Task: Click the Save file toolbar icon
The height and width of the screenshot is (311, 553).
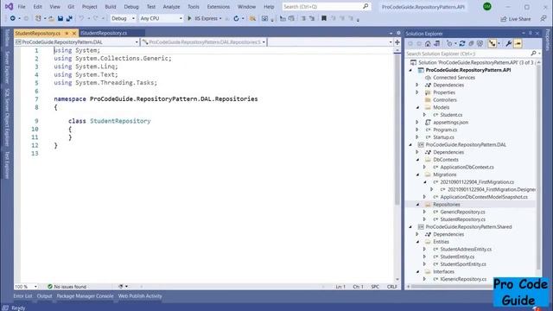Action: [x=60, y=18]
